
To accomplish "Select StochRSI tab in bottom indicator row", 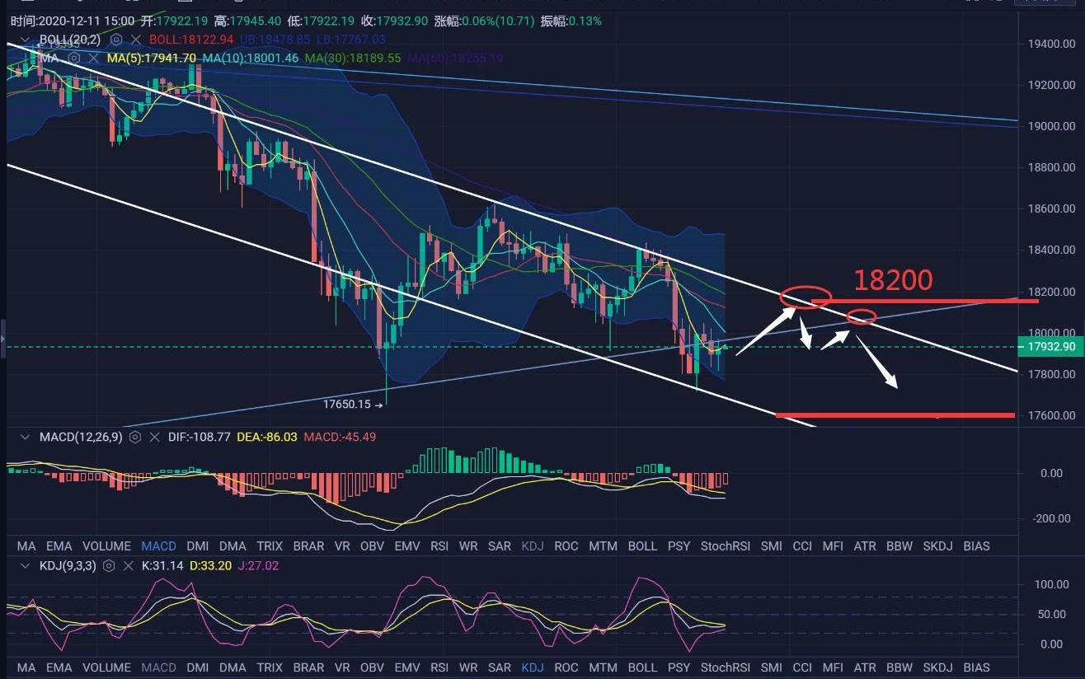I will pyautogui.click(x=725, y=667).
